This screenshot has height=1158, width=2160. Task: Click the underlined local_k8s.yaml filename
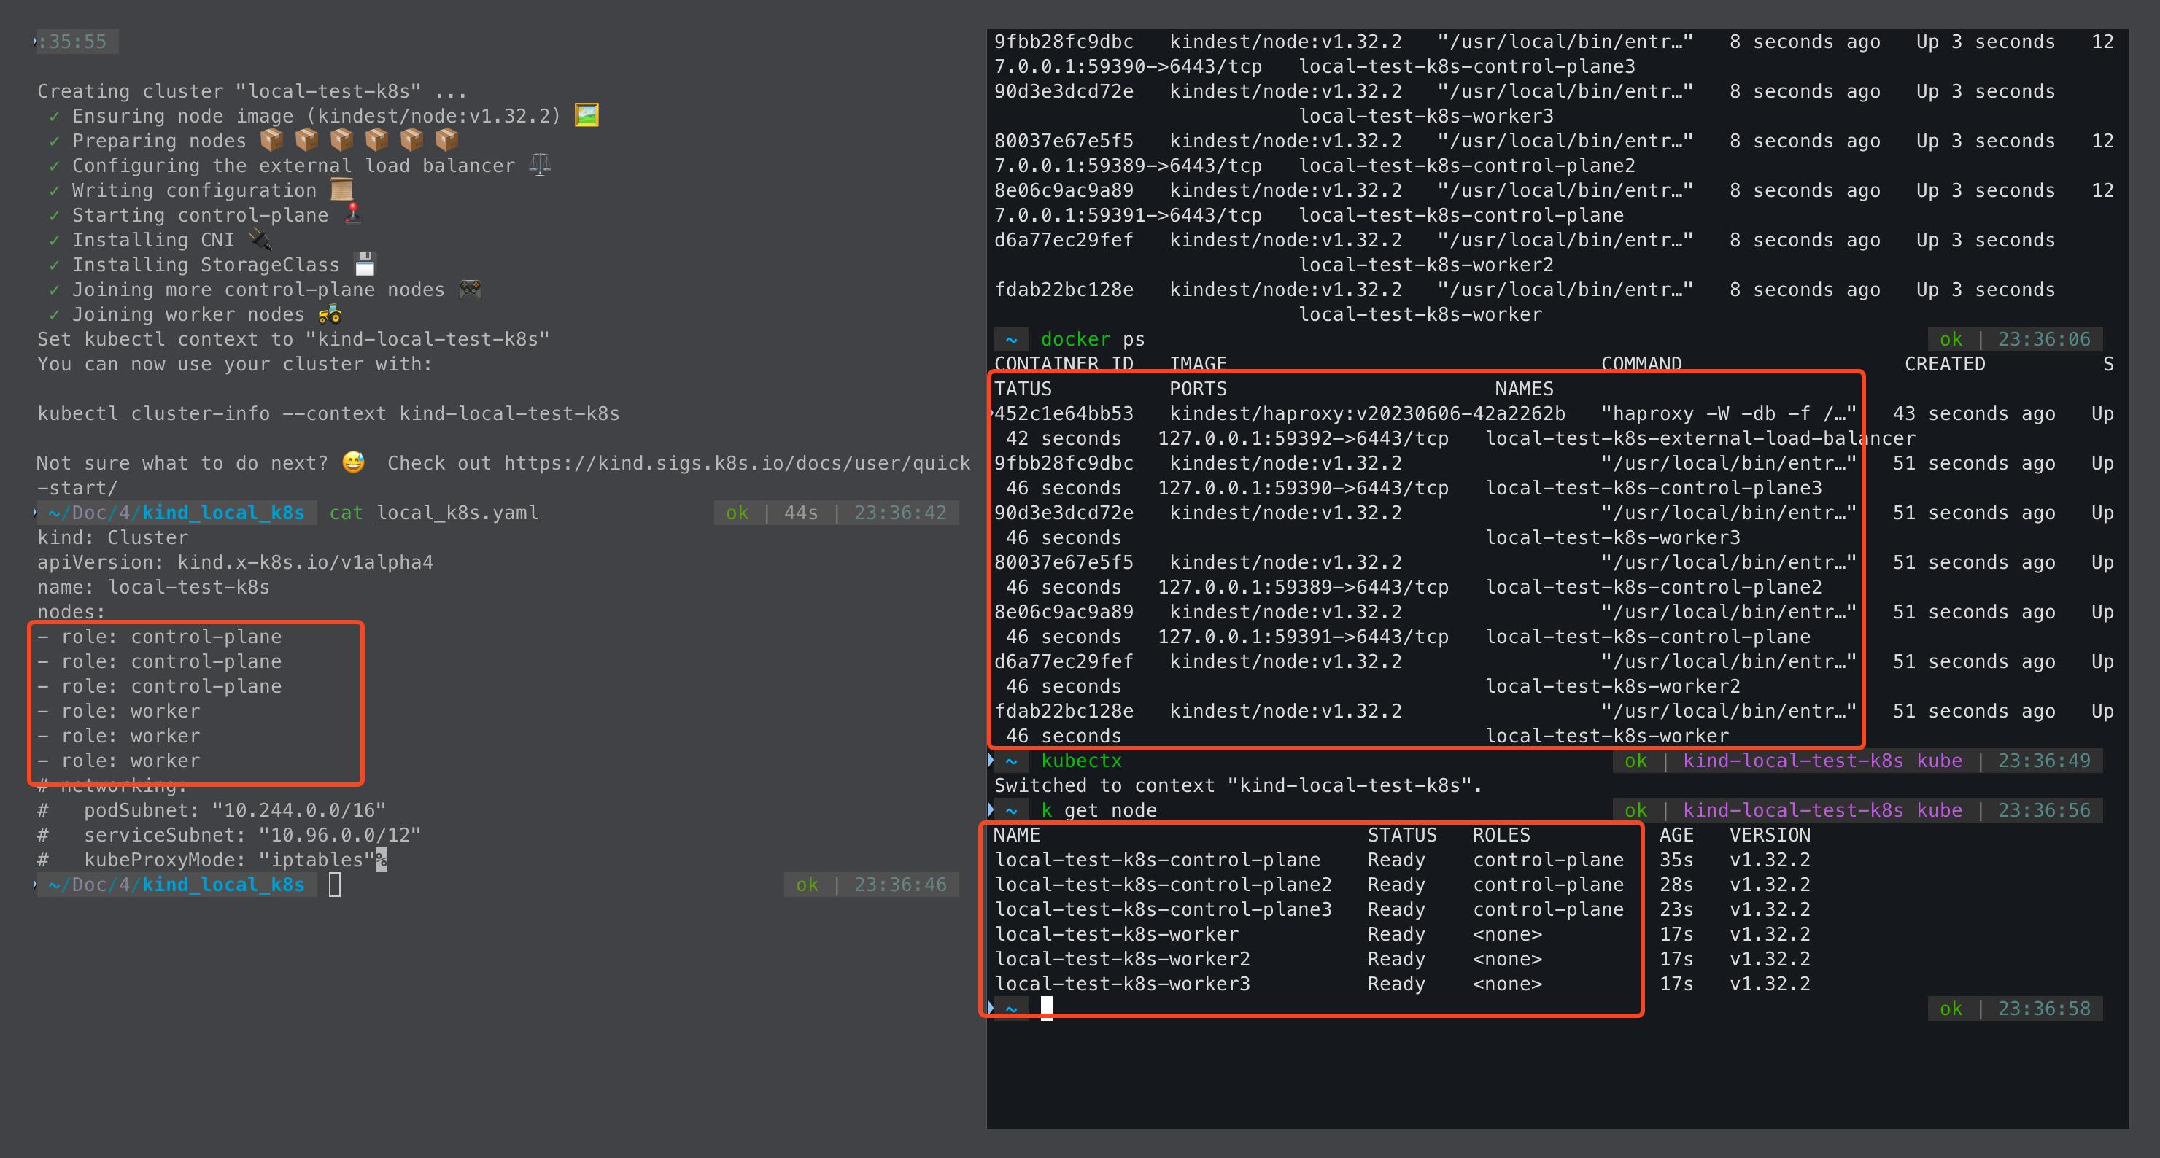pyautogui.click(x=457, y=512)
